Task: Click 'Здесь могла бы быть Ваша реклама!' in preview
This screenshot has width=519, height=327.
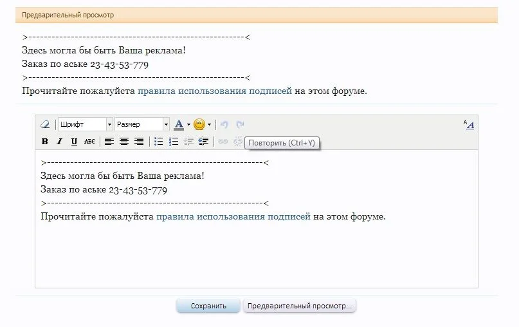Action: 104,50
